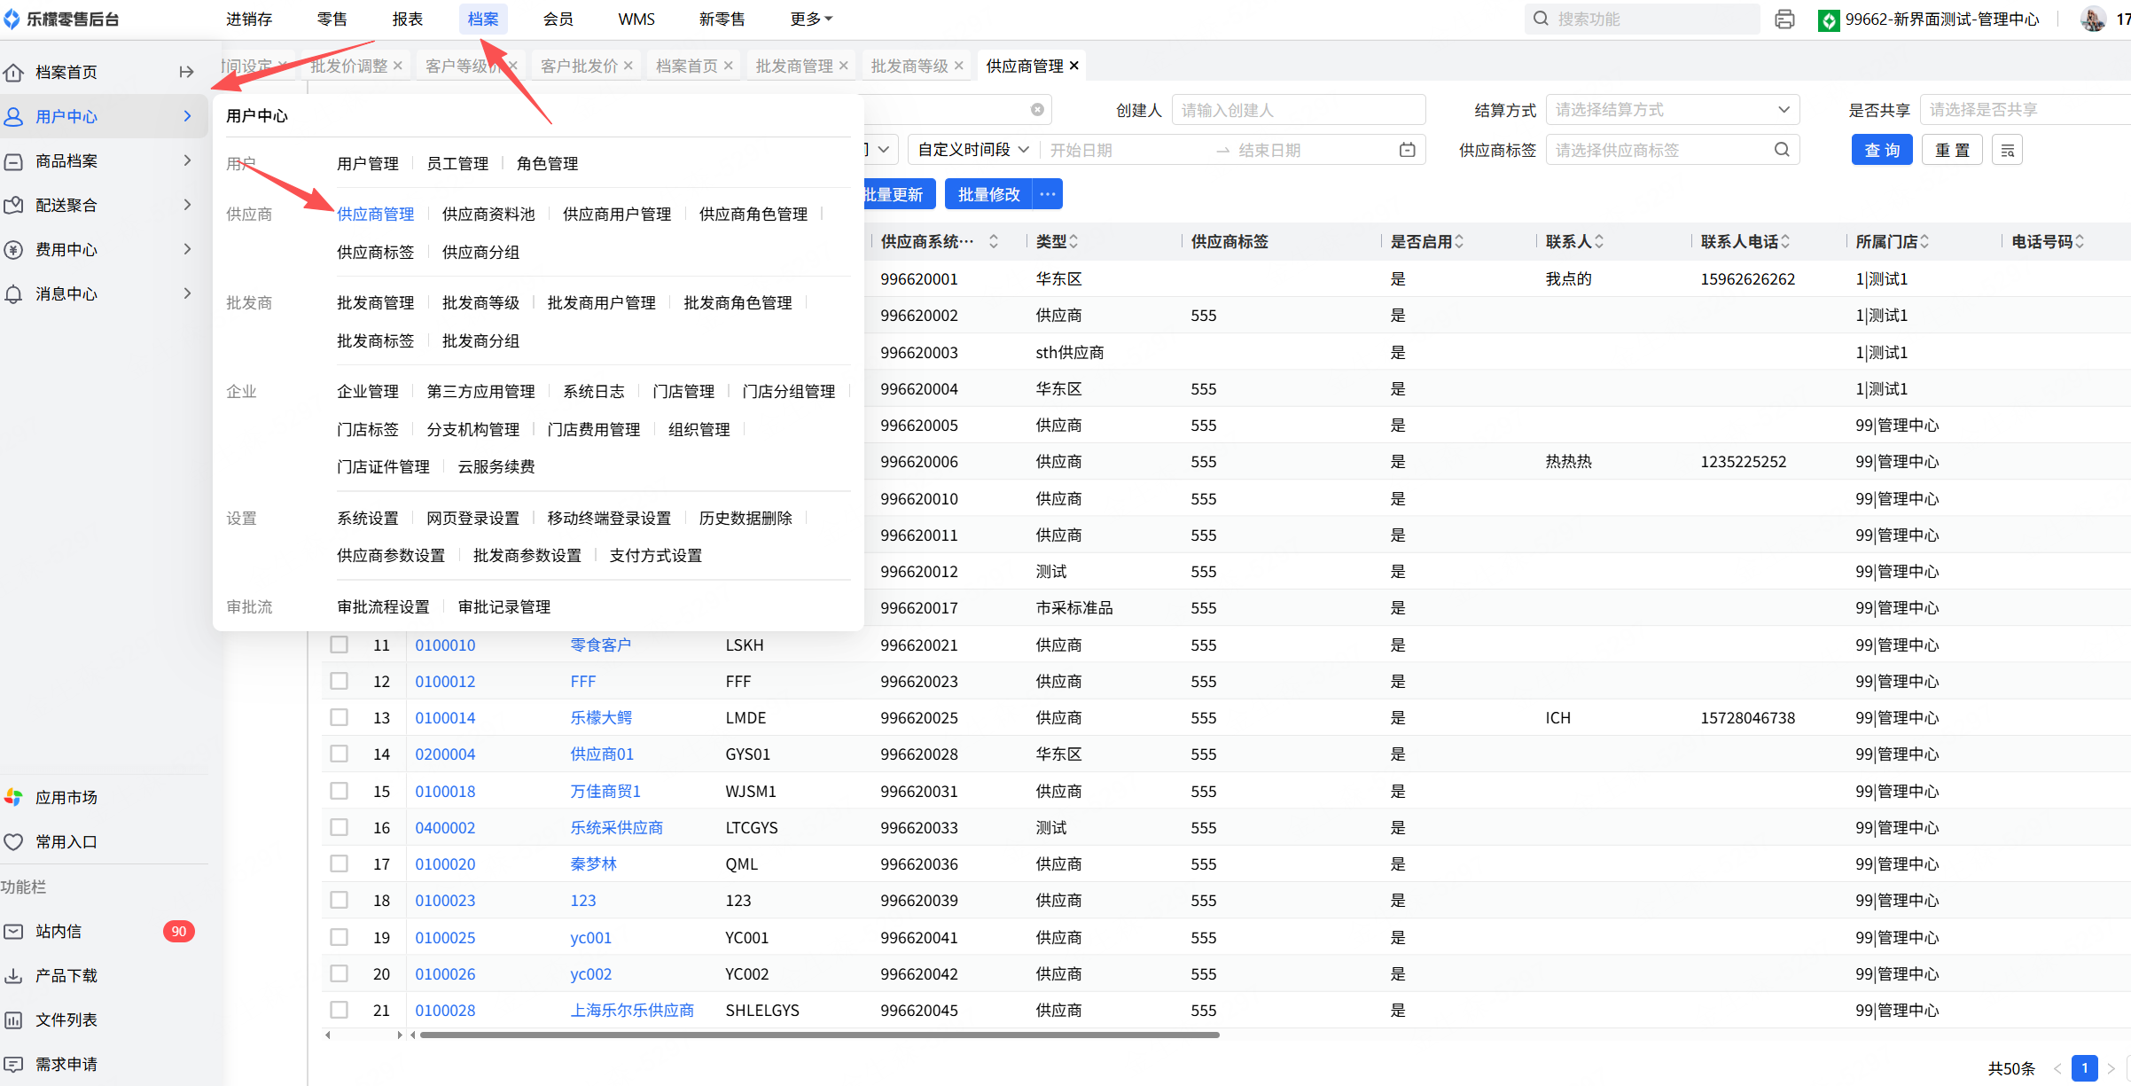Click the horizontal table scrollbar
The image size is (2131, 1086).
819,1035
